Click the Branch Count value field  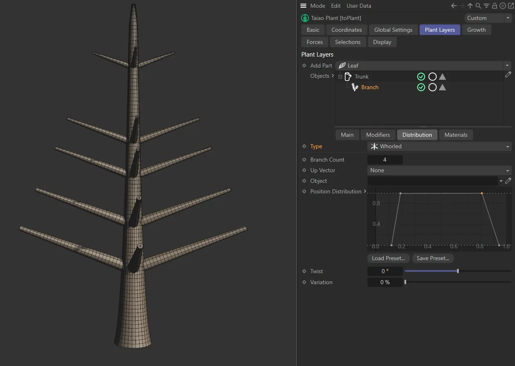[385, 160]
